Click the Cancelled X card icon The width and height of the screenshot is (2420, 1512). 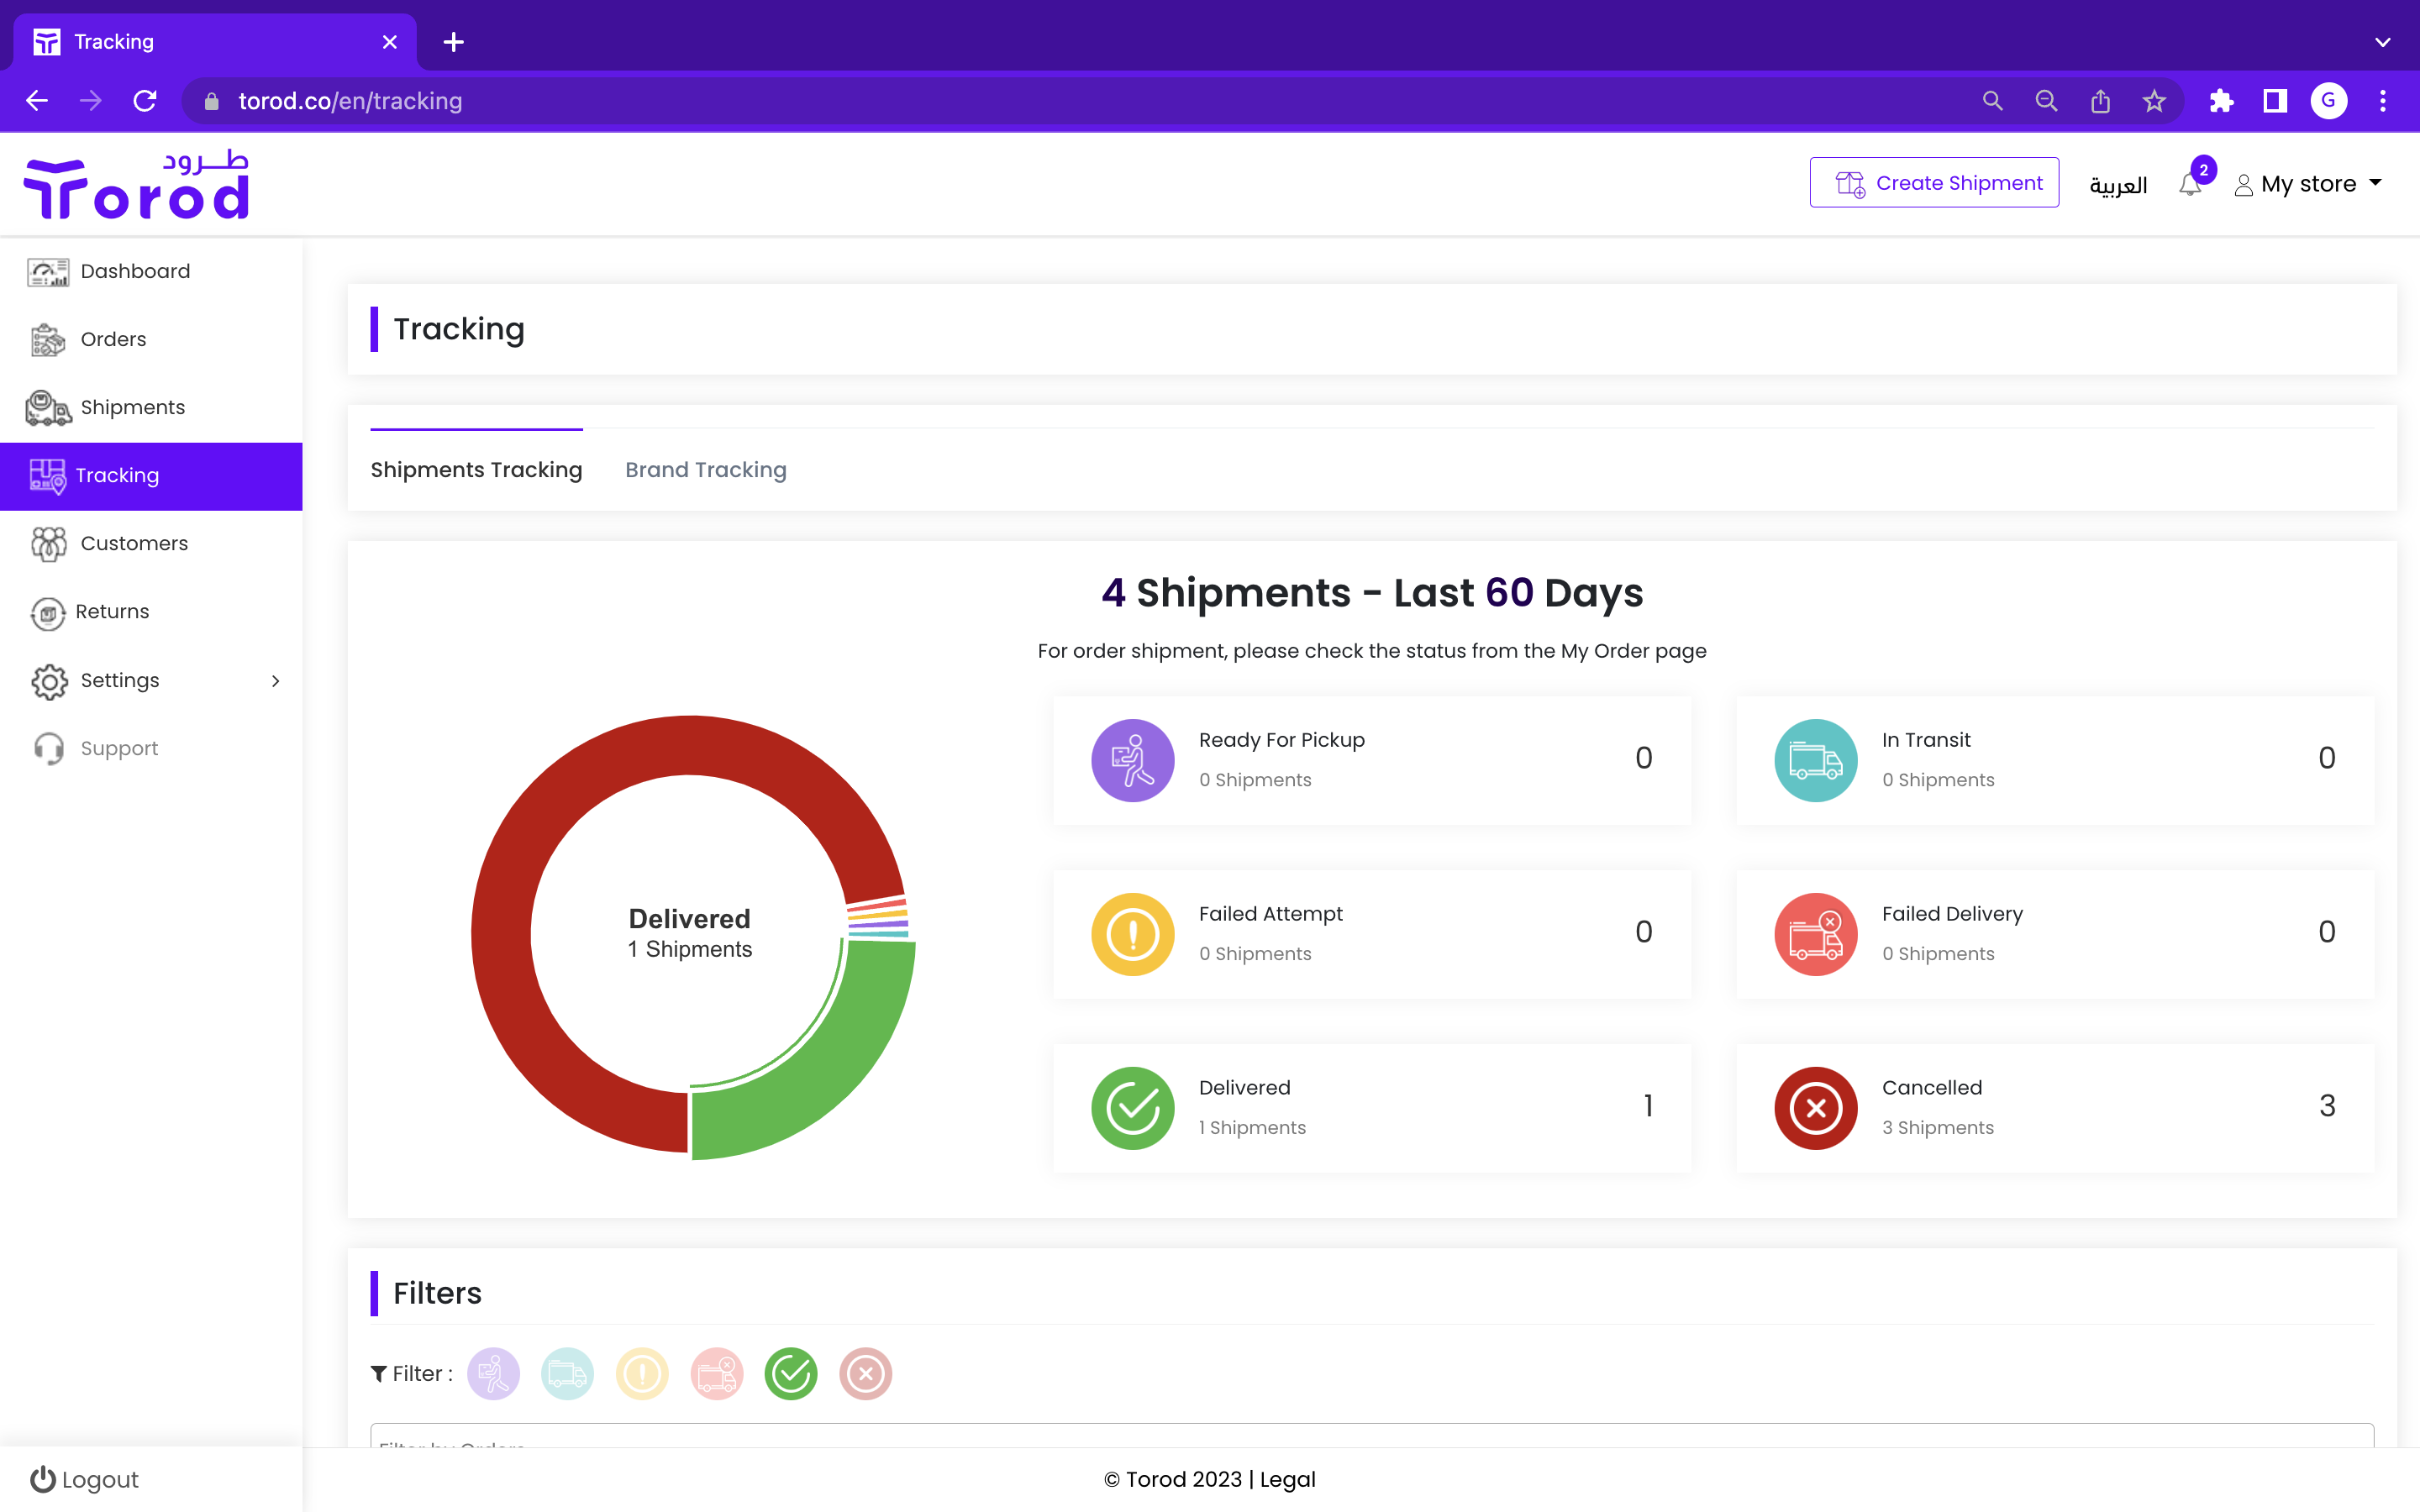pyautogui.click(x=1815, y=1108)
